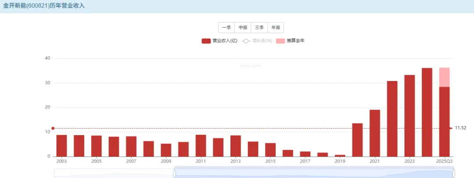This screenshot has width=474, height=178.
Task: Select the 年报 annual tab
Action: (275, 28)
